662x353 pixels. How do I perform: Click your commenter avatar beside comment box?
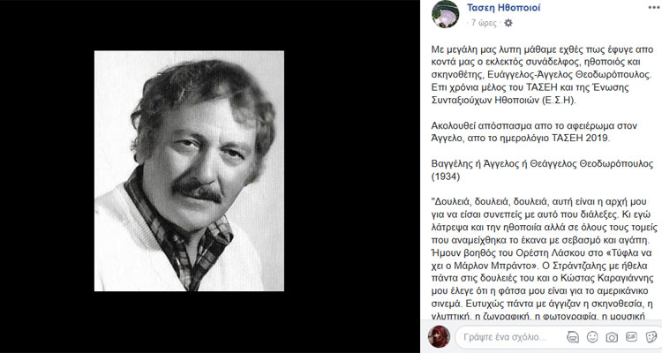pyautogui.click(x=439, y=336)
